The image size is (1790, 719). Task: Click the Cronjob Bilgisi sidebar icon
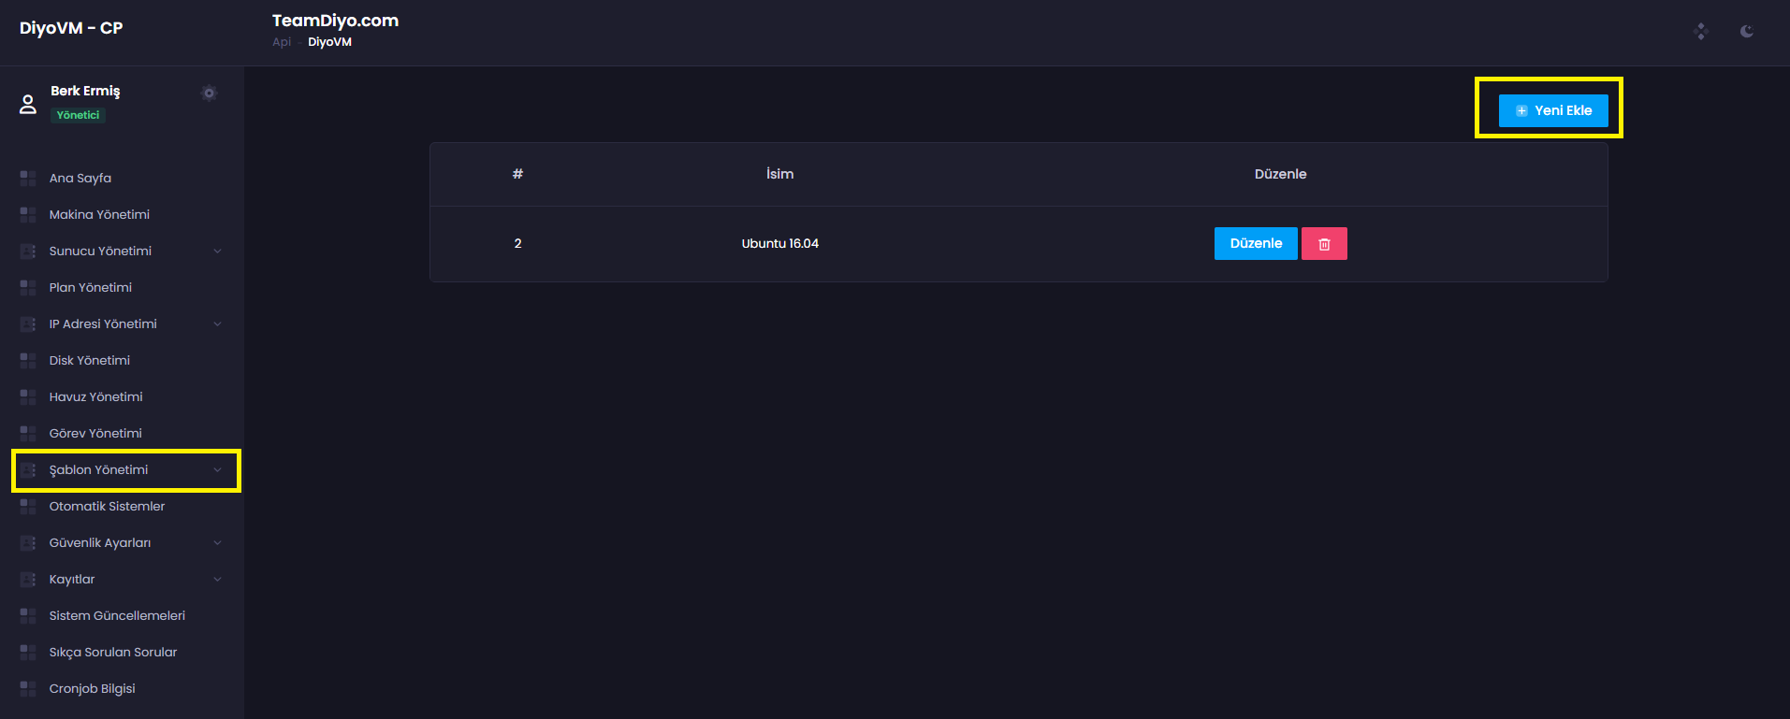pos(28,688)
